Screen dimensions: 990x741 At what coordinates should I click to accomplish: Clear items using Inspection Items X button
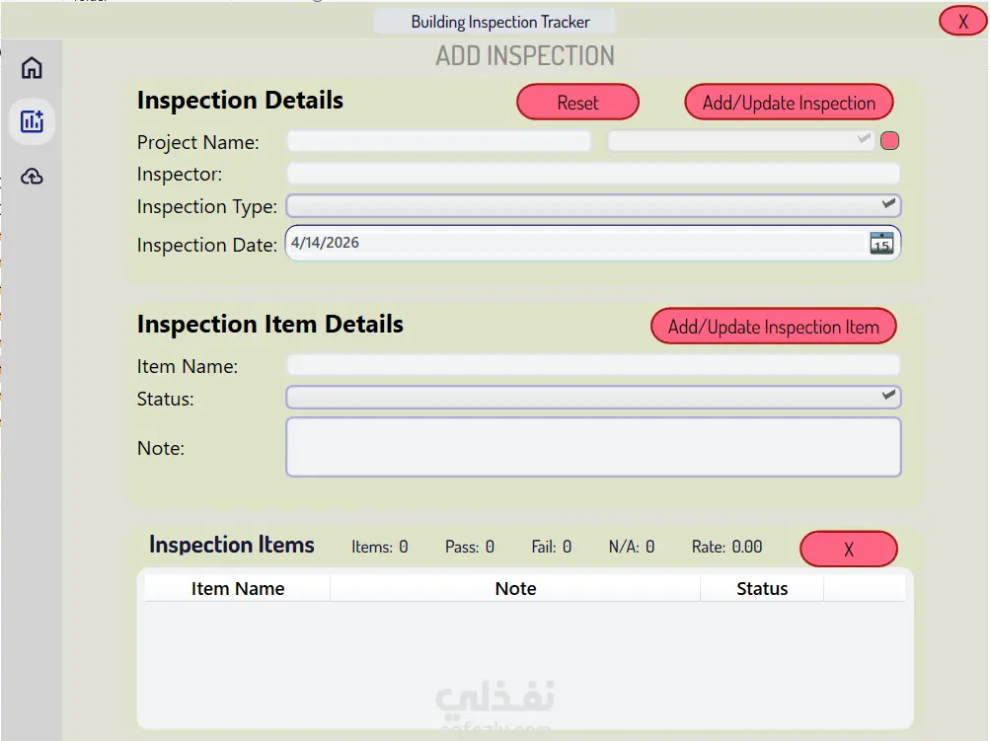click(848, 550)
